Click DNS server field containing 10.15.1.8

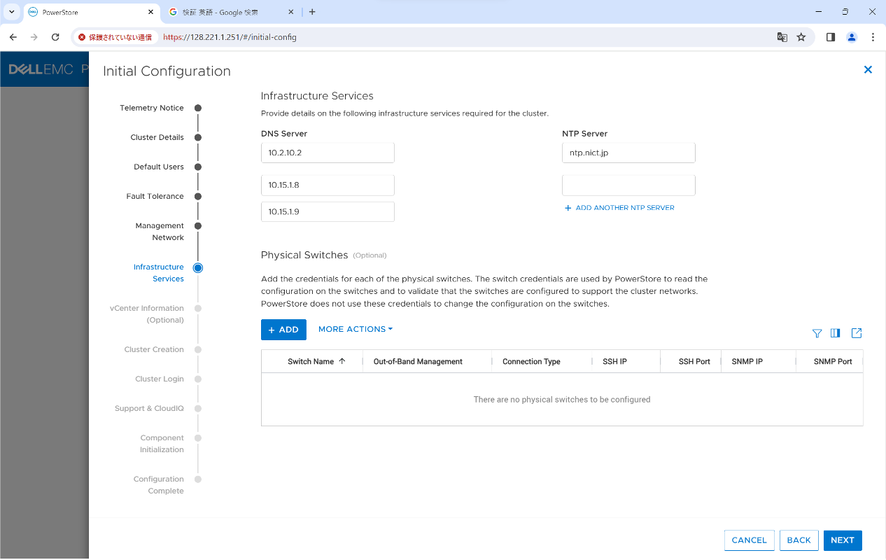(x=328, y=185)
